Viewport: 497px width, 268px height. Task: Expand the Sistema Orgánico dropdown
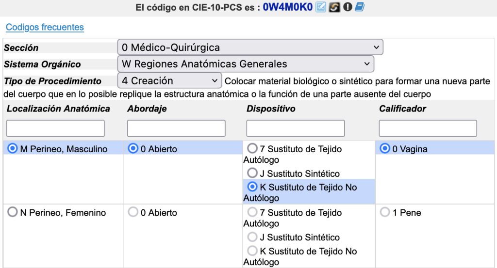click(246, 63)
